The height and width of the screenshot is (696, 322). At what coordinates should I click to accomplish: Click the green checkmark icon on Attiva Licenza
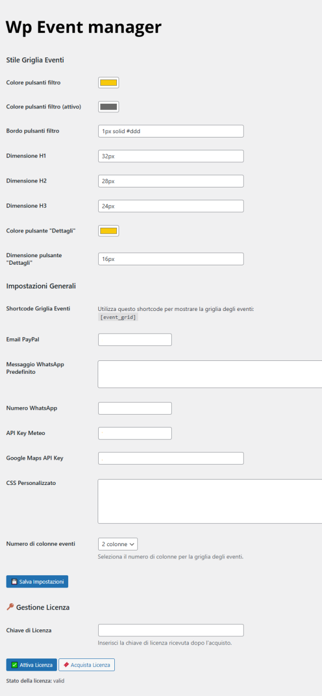(14, 665)
